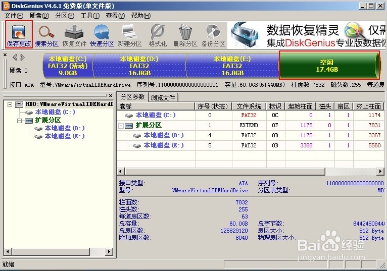Select C: partition block in disk map

[x=68, y=66]
